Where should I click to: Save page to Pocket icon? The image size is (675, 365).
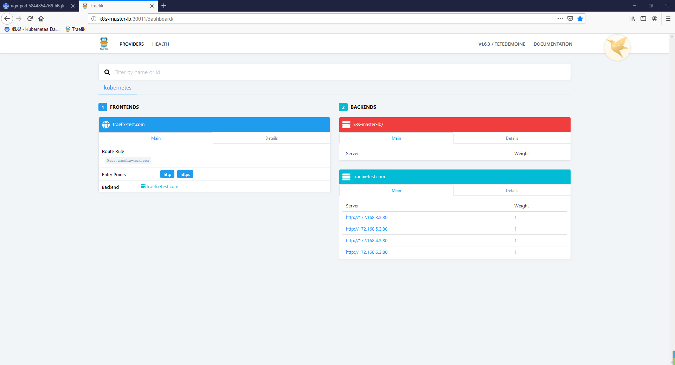570,19
